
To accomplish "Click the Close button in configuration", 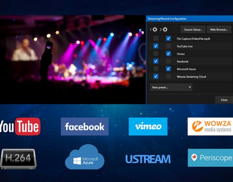I will (x=224, y=100).
